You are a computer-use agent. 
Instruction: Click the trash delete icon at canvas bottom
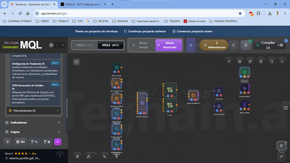[78, 156]
